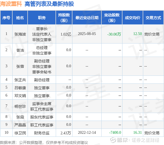Click the 海波重科 company title

(11, 4)
